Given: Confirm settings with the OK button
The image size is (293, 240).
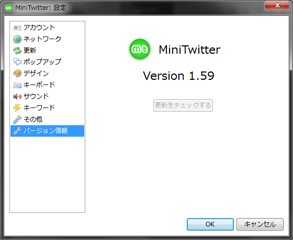Looking at the screenshot, I should coord(210,224).
